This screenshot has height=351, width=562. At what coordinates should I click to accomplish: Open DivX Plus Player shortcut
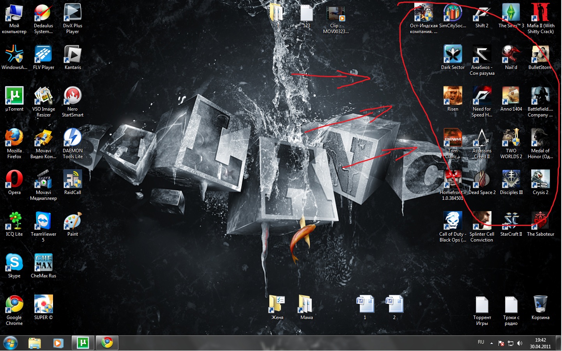pyautogui.click(x=72, y=19)
